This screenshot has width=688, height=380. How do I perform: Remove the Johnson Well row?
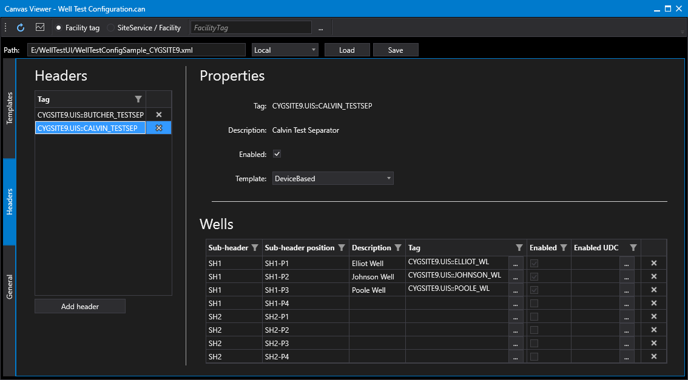tap(654, 276)
